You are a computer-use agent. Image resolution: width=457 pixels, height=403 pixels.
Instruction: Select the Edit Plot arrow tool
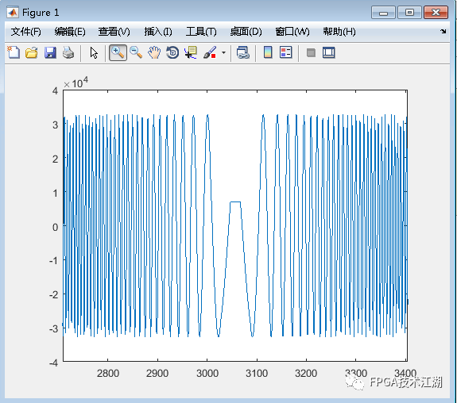coord(94,52)
